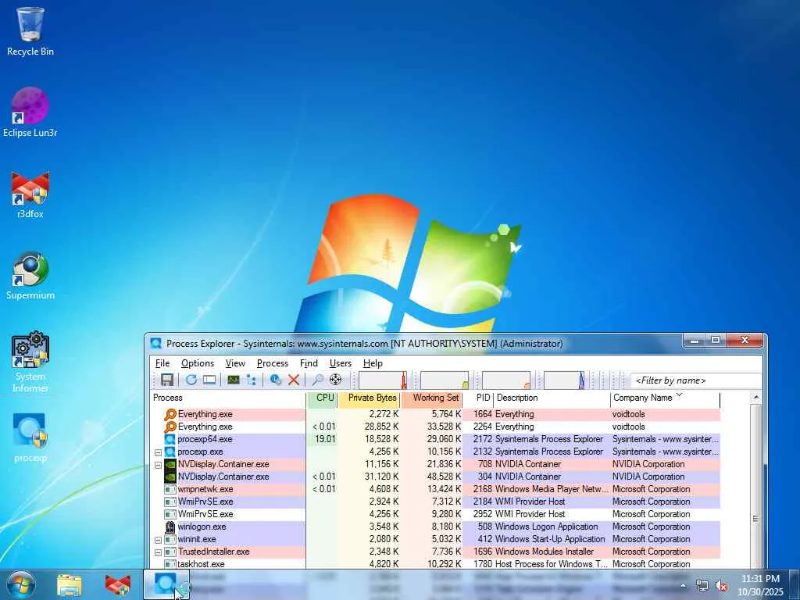Focus the Filter by name field
This screenshot has height=600, width=800.
coord(696,380)
